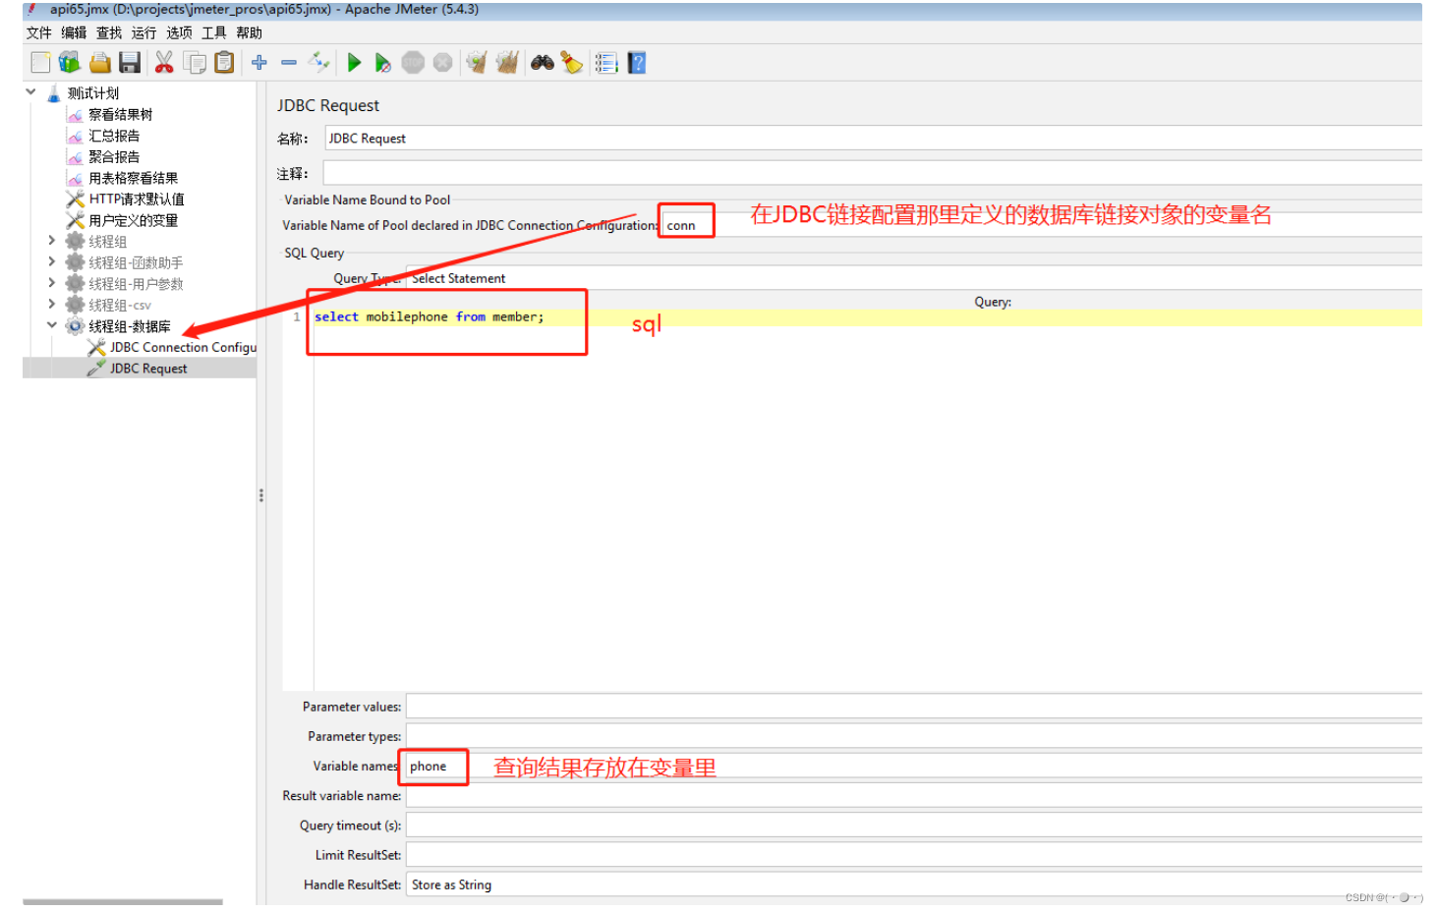
Task: Click the split pane divider handle dots
Action: tap(260, 495)
